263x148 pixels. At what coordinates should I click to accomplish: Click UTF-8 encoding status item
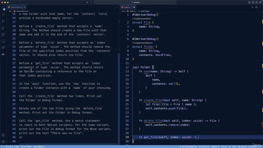pos(224,146)
